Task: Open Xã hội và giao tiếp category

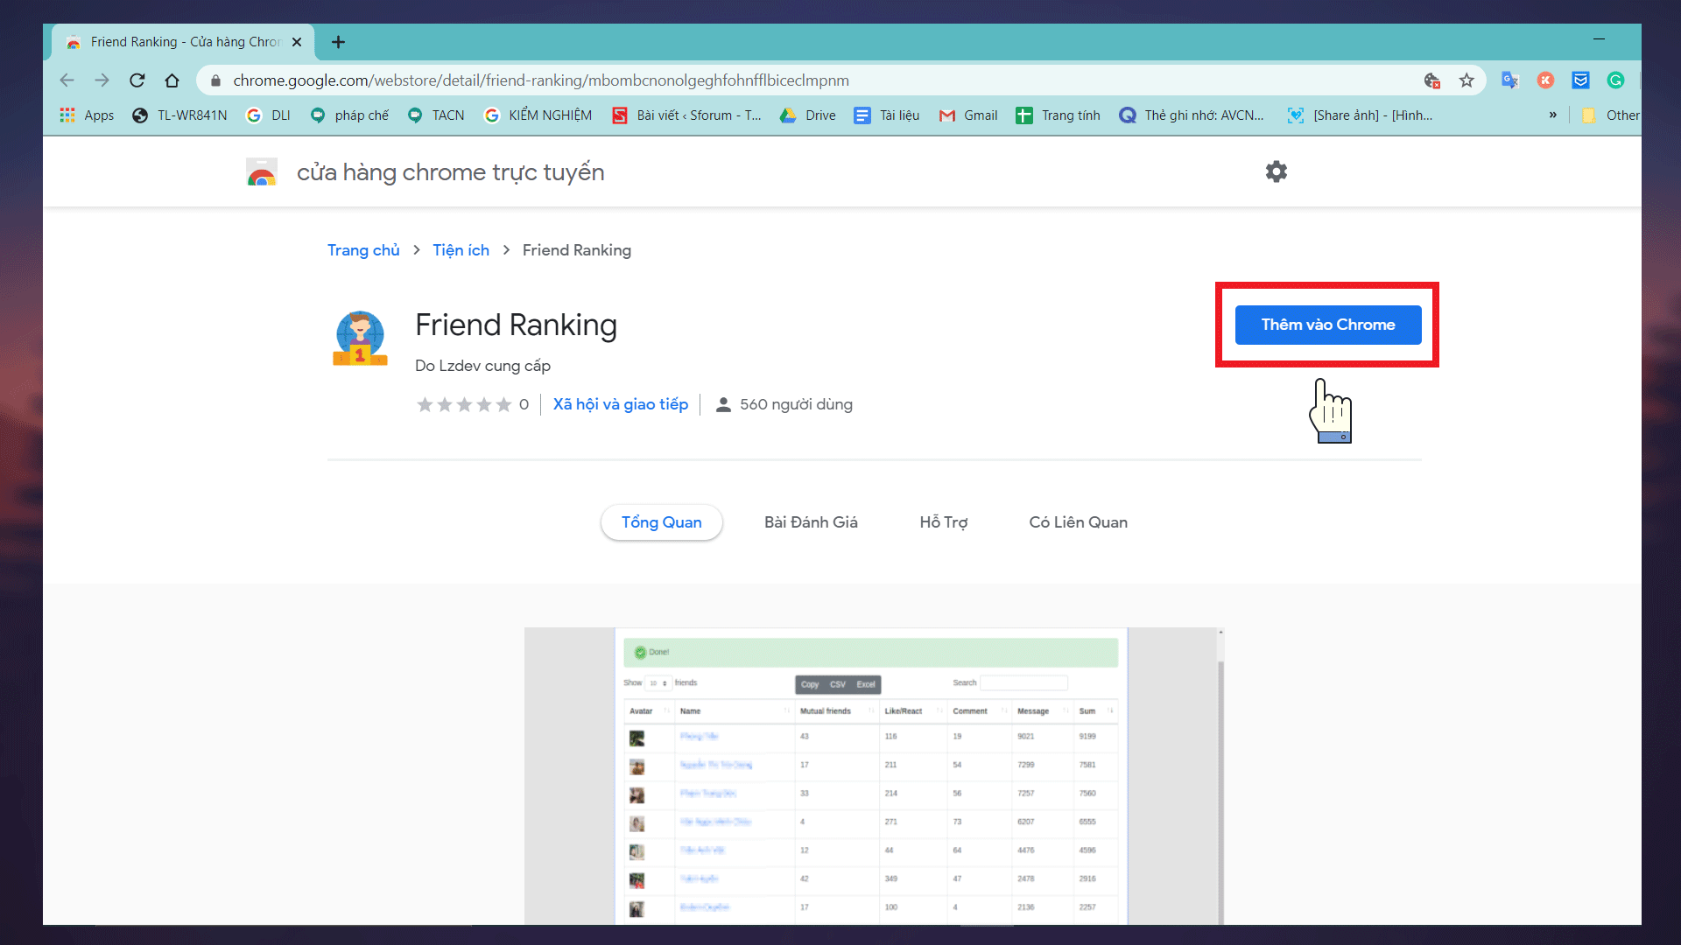Action: (621, 404)
